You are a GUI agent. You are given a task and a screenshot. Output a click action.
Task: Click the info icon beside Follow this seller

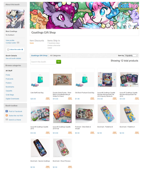coord(22,49)
